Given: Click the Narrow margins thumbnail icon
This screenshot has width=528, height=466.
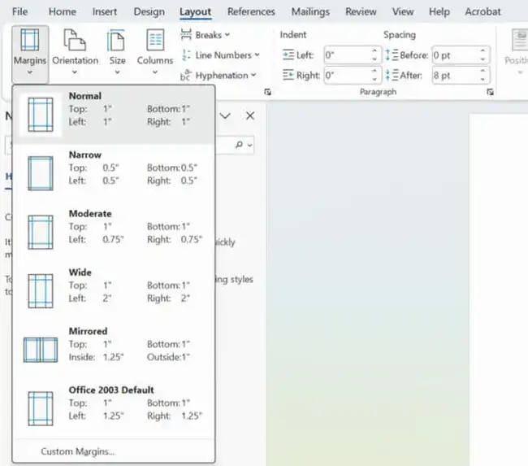Looking at the screenshot, I should pyautogui.click(x=41, y=173).
